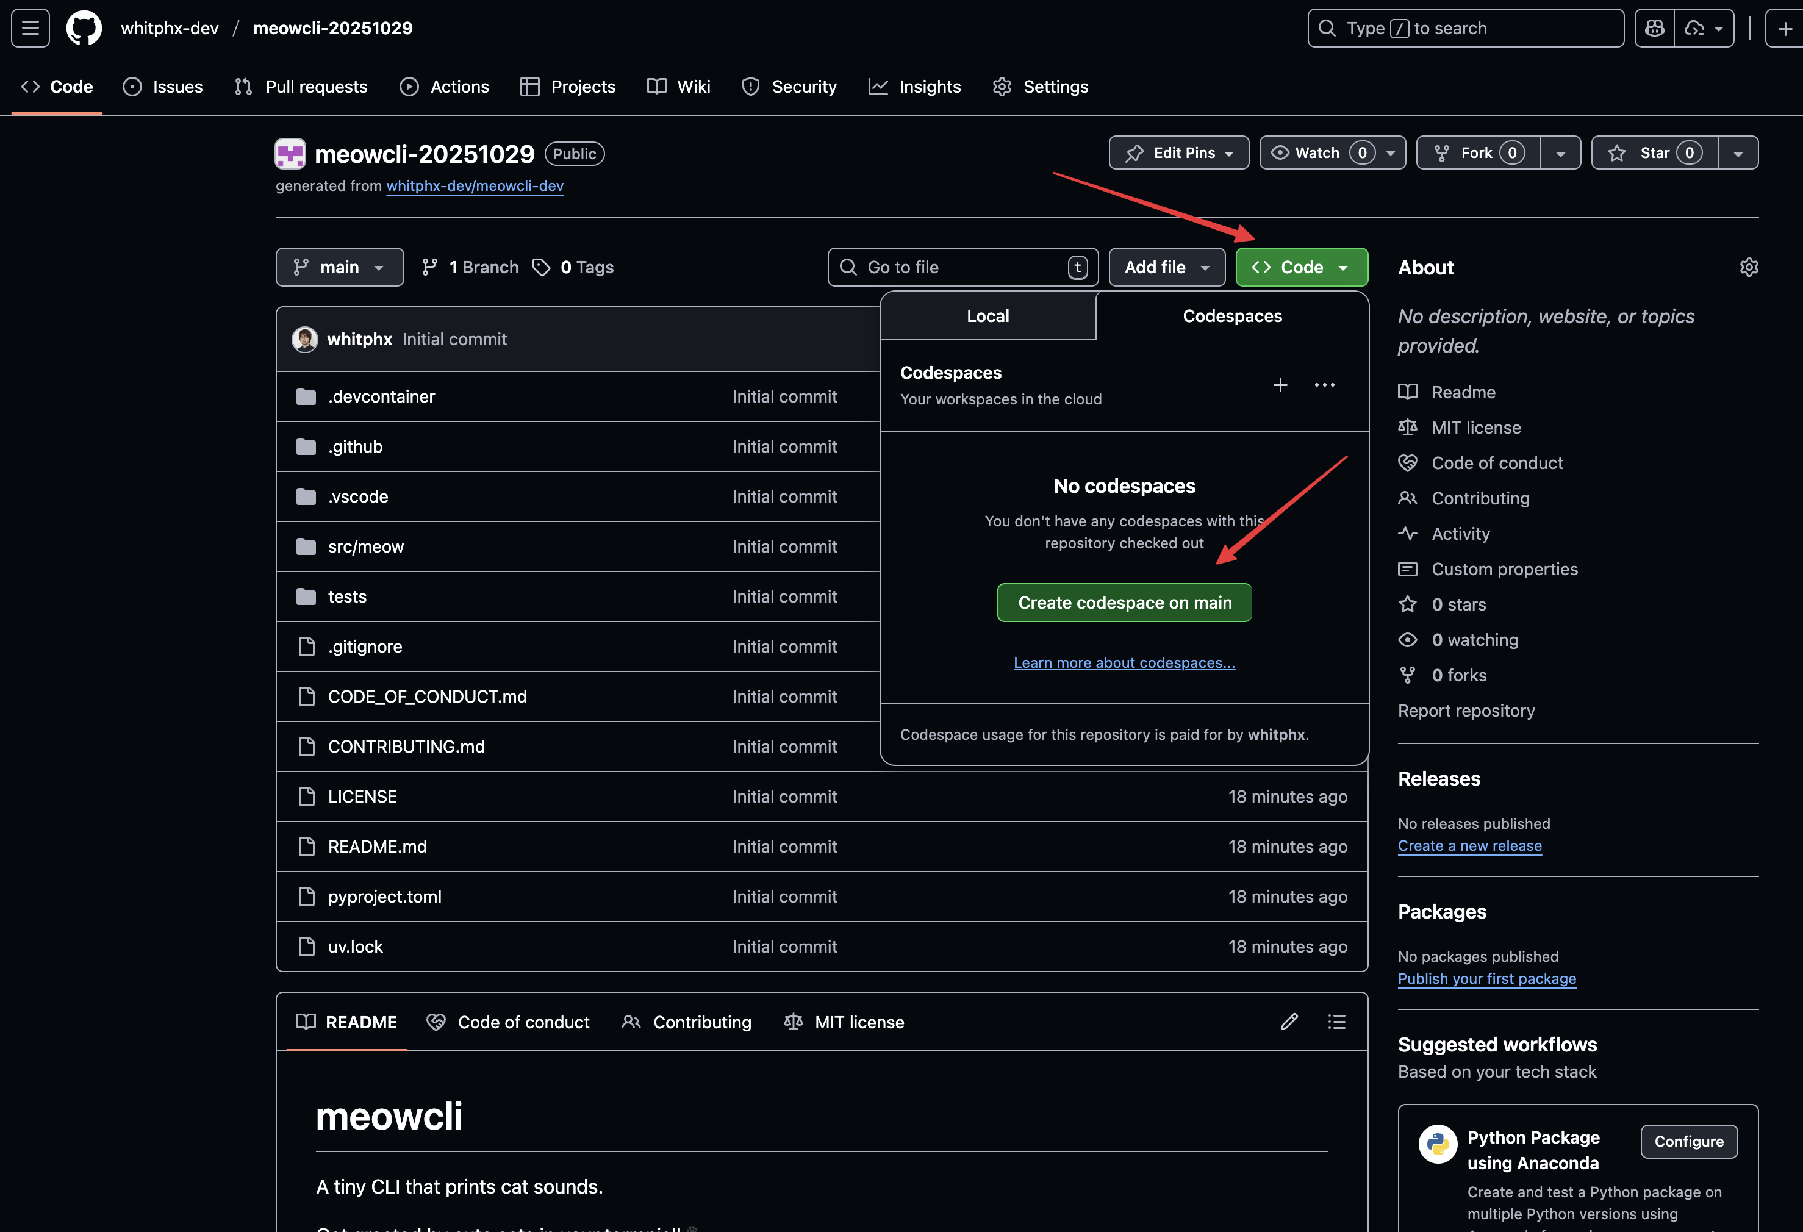Open Activity link in About sidebar
The width and height of the screenshot is (1803, 1232).
pos(1460,534)
